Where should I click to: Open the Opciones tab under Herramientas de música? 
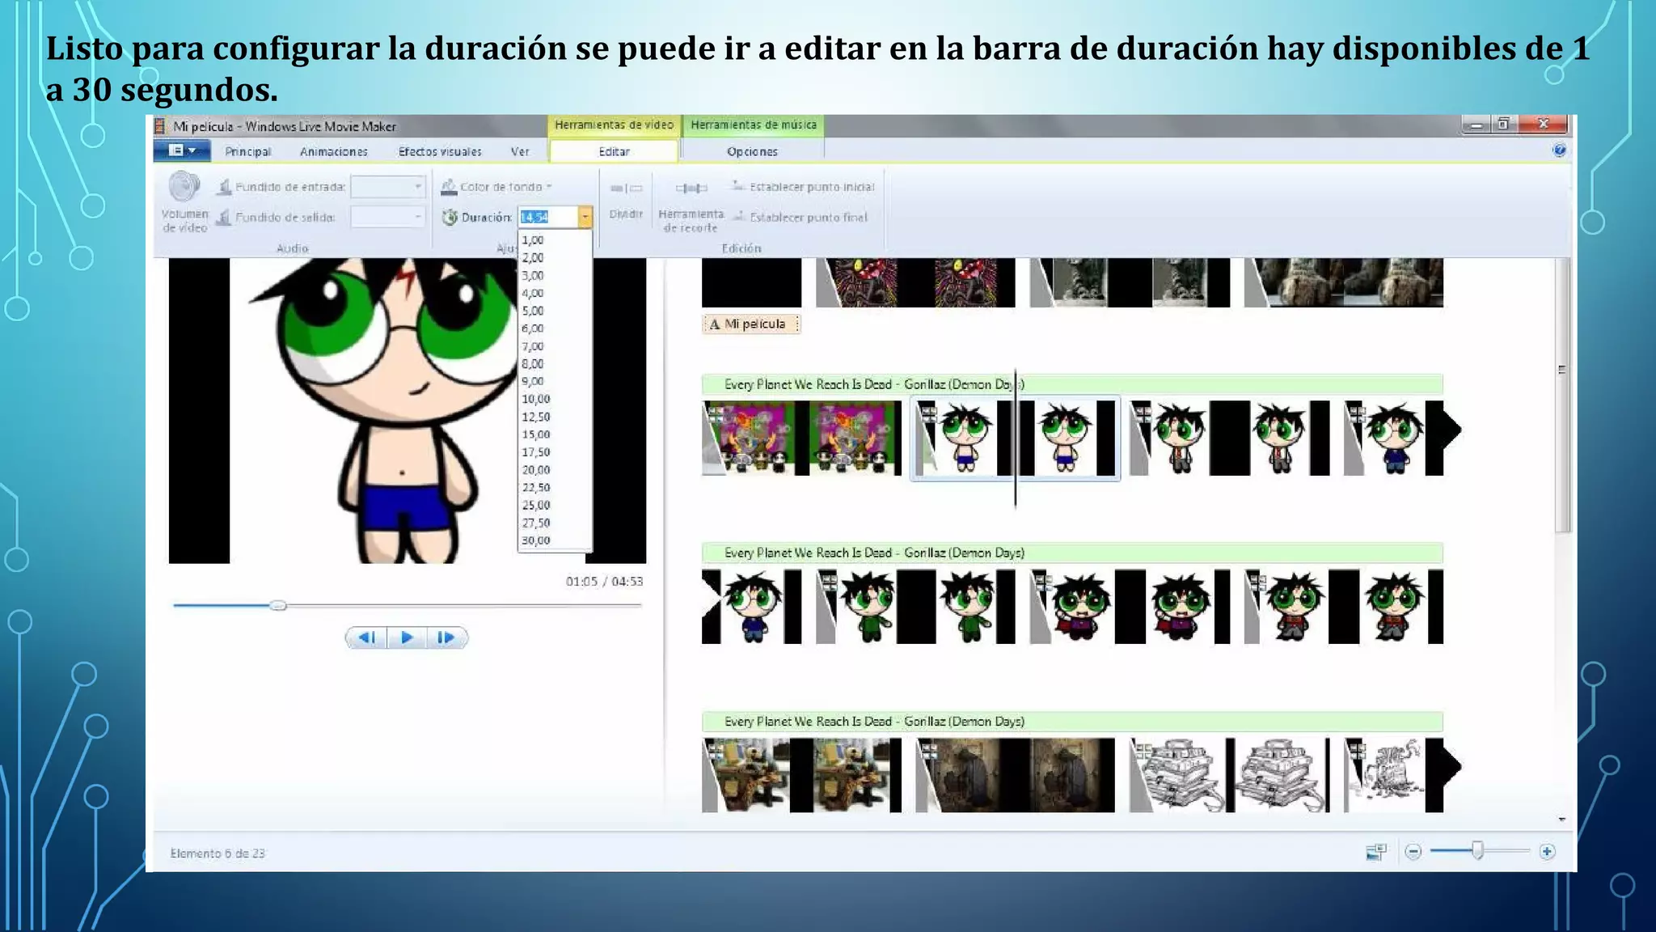[752, 151]
